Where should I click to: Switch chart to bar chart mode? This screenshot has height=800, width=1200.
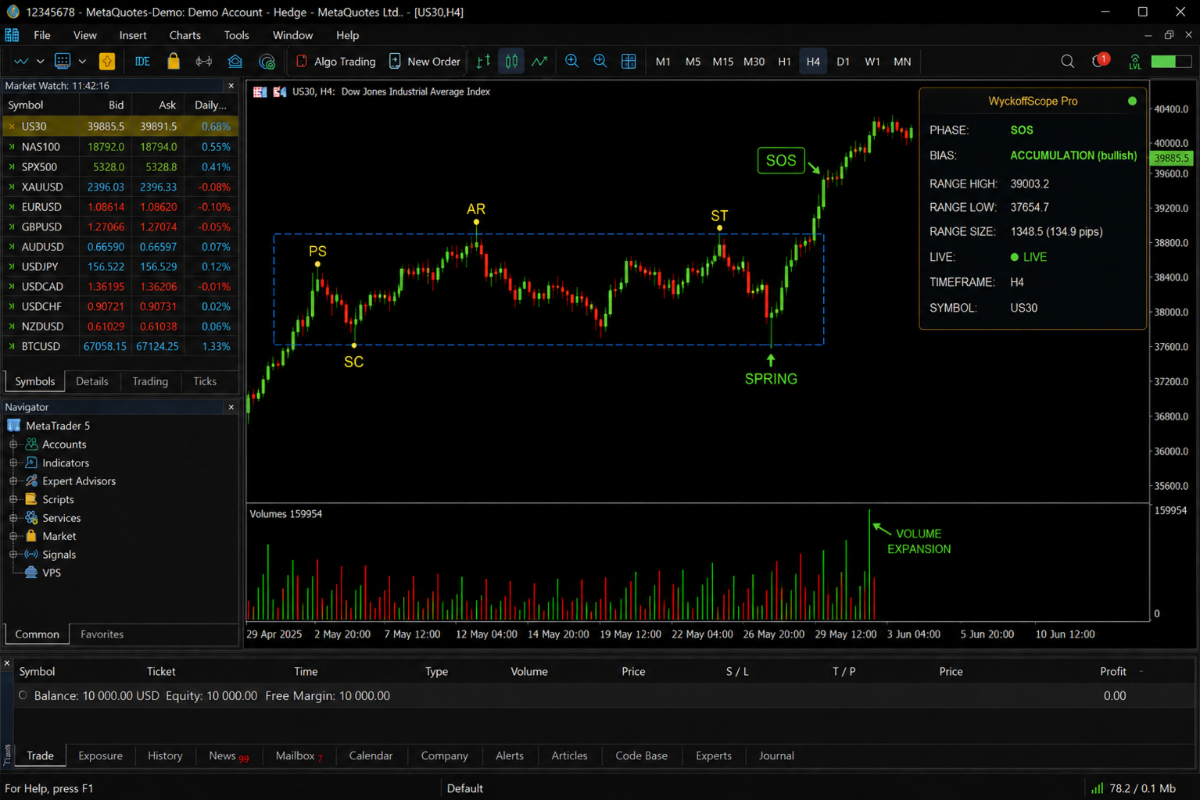pyautogui.click(x=484, y=61)
